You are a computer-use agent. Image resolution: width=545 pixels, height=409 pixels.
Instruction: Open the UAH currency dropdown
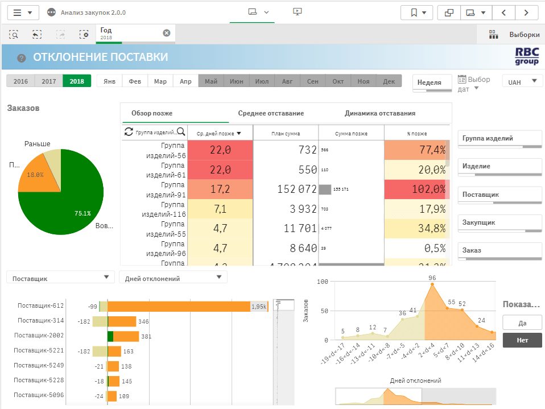click(x=522, y=82)
